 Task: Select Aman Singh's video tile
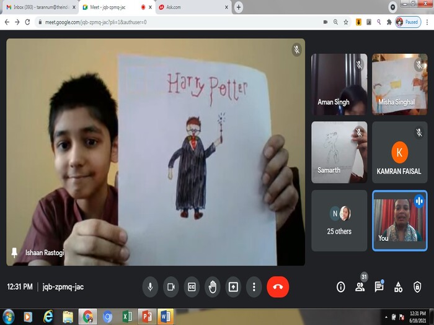339,84
